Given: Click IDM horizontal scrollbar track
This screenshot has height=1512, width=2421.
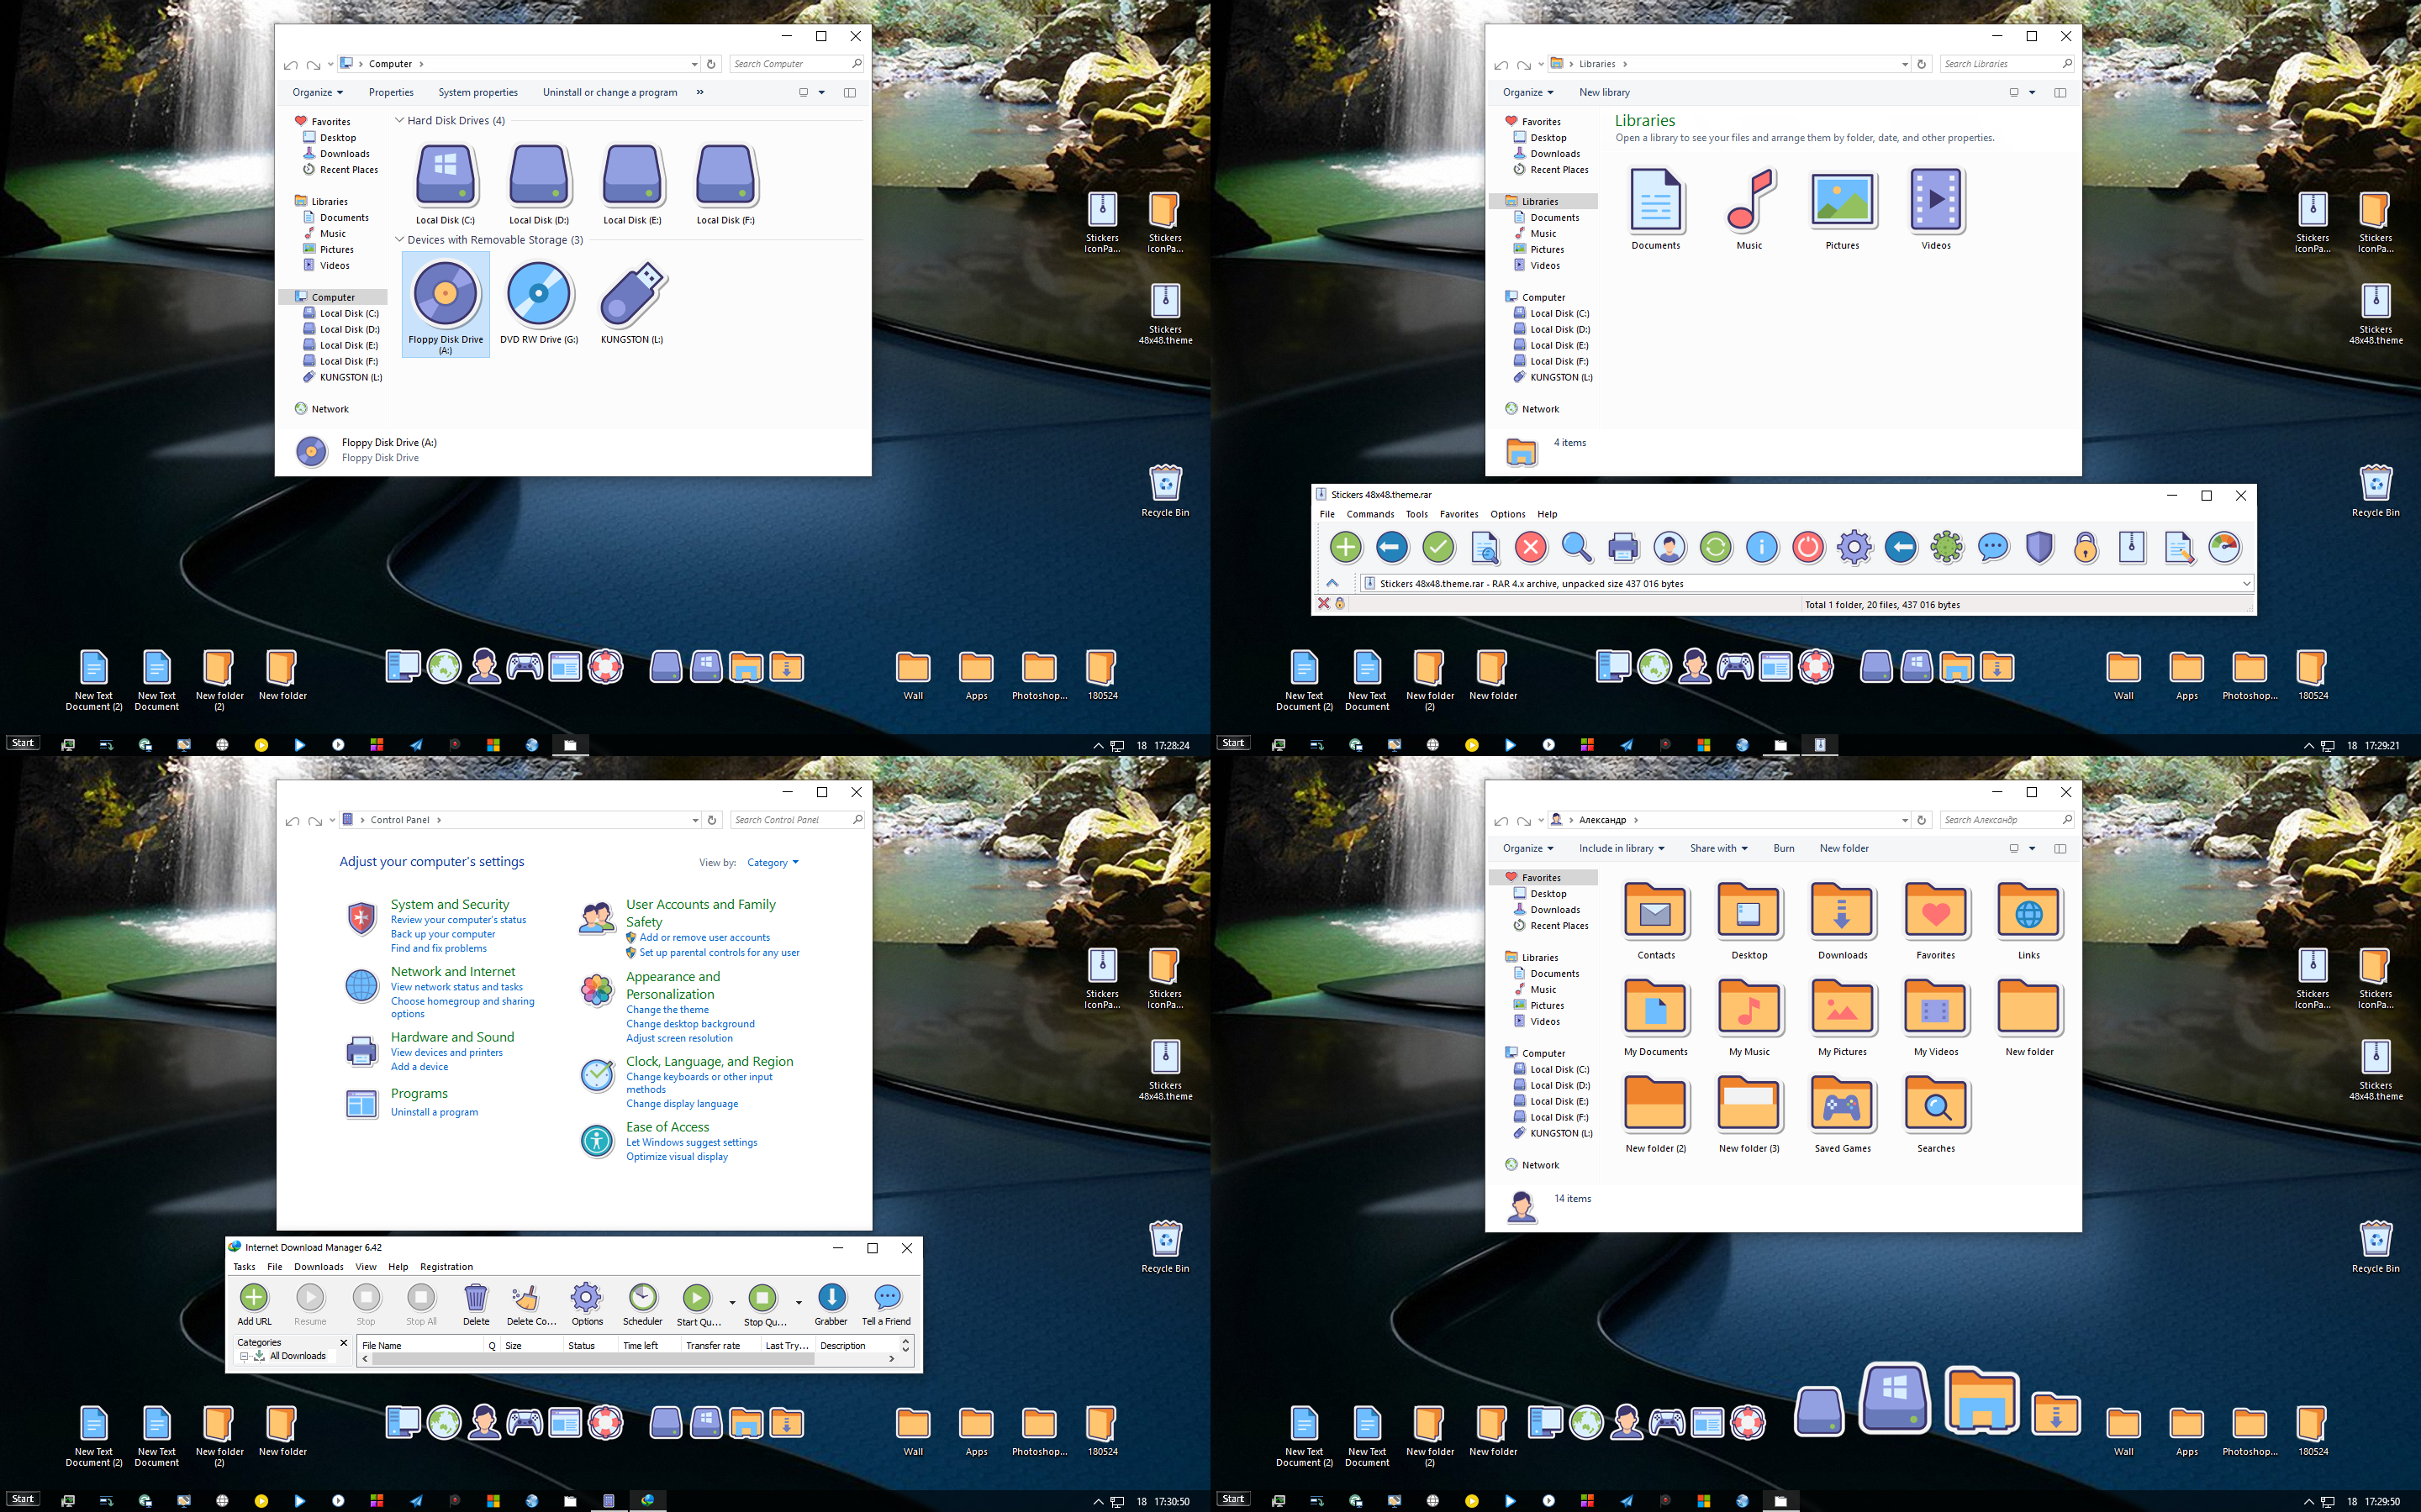Looking at the screenshot, I should 627,1359.
